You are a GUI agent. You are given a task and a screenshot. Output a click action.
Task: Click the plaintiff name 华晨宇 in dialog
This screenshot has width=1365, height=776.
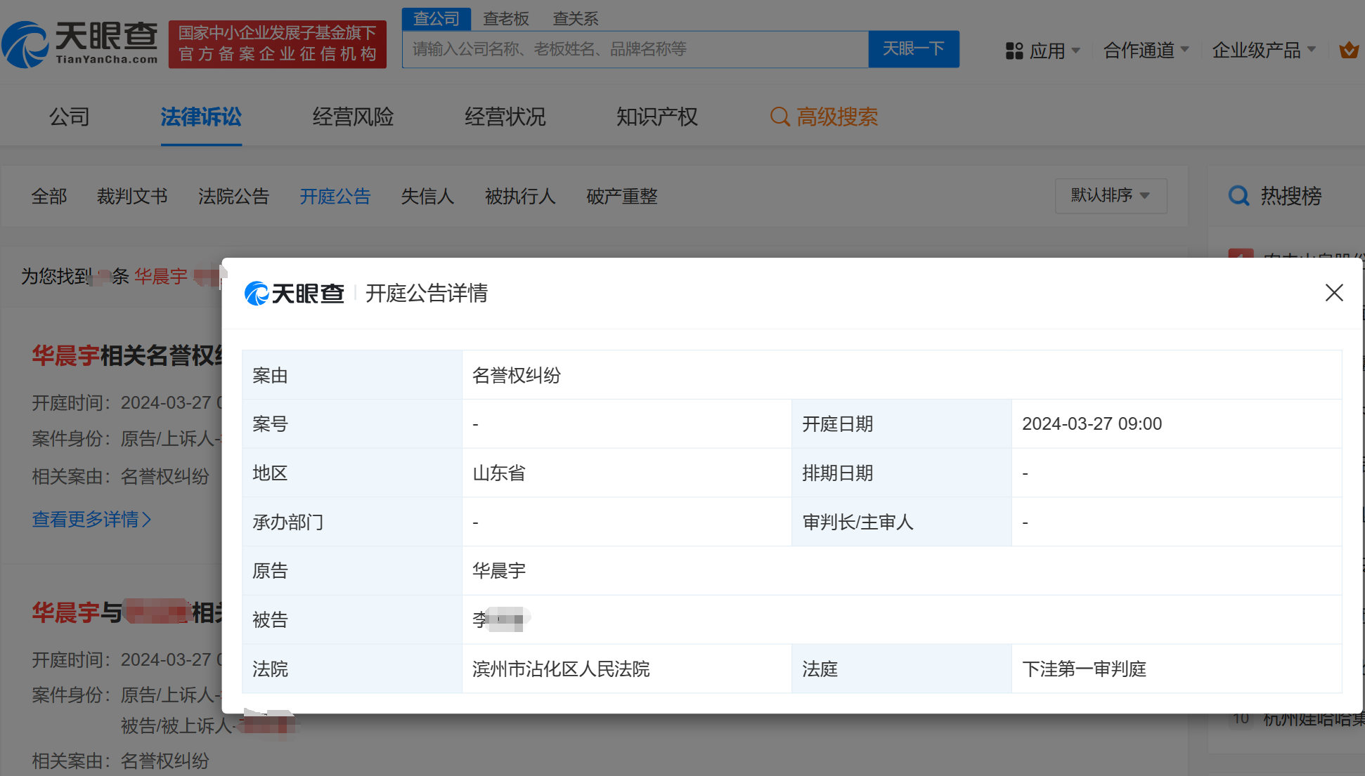coord(499,570)
